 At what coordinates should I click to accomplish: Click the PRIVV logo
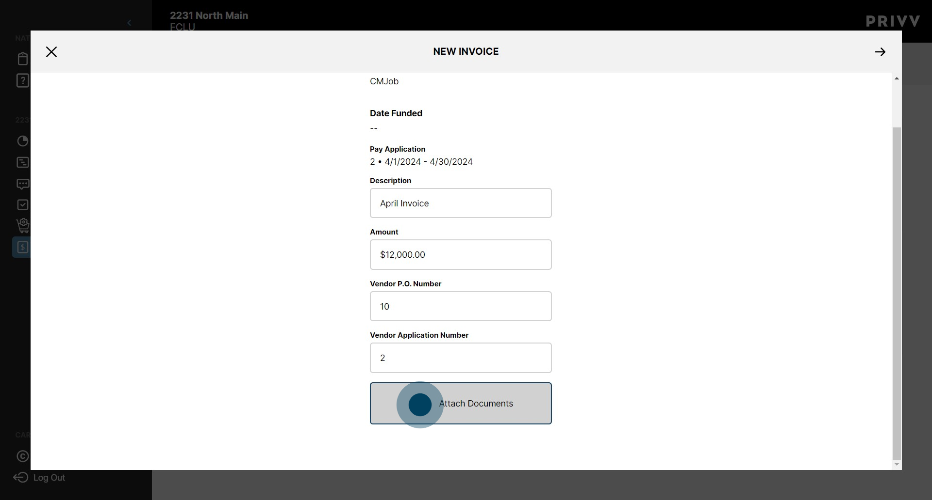[x=893, y=21]
